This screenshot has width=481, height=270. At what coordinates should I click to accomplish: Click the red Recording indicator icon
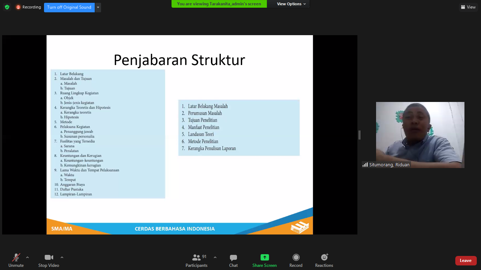[x=18, y=7]
